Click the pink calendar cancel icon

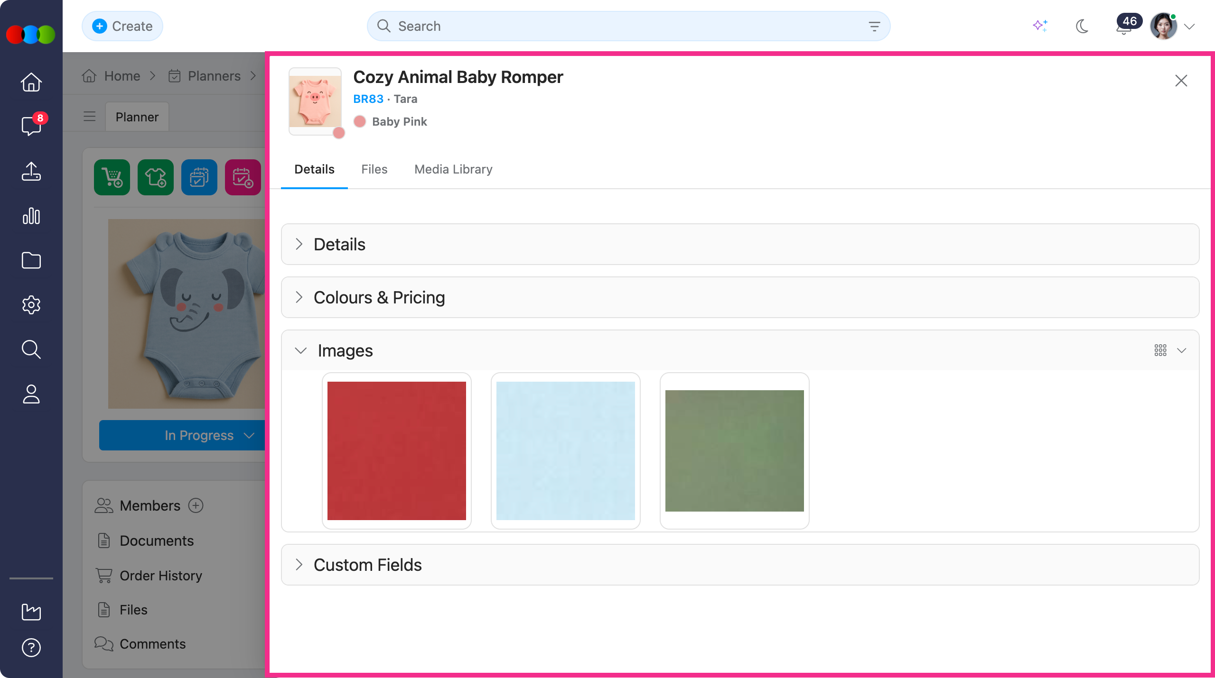tap(243, 177)
